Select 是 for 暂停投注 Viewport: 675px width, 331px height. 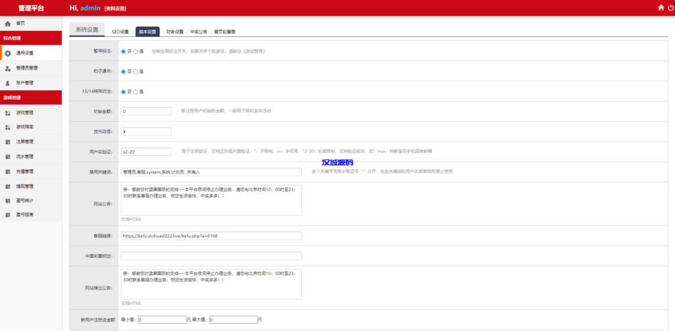(x=136, y=51)
